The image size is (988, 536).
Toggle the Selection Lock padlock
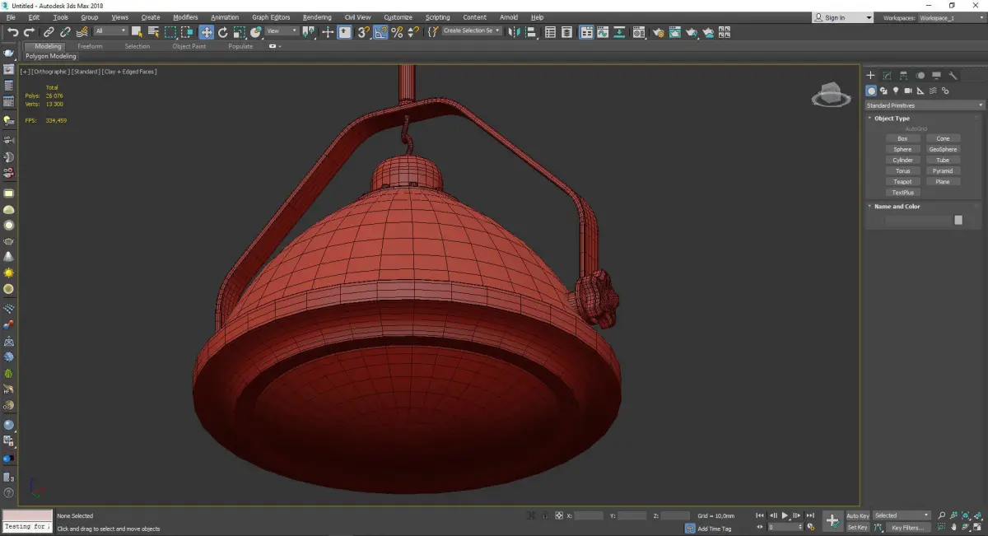click(x=545, y=515)
